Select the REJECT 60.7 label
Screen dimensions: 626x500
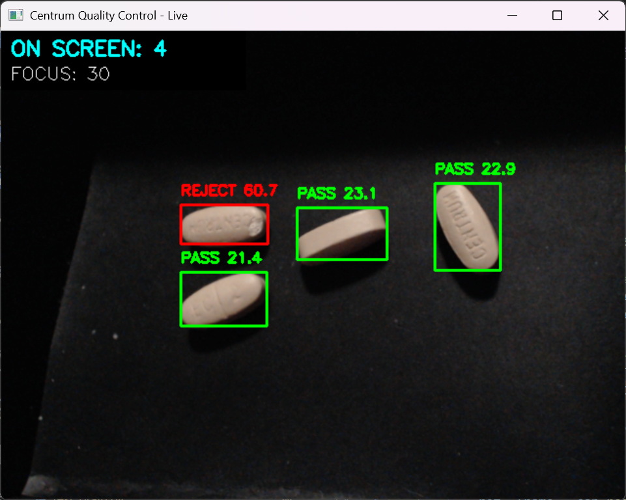point(229,190)
